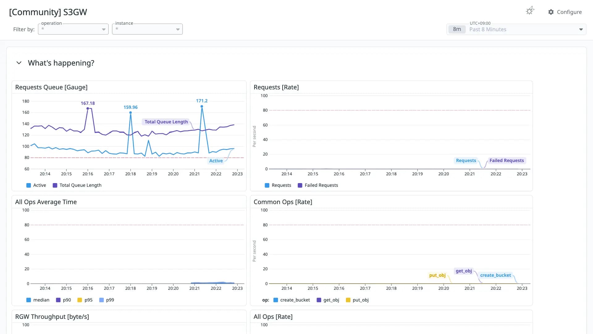Click the put_obj series label on chart
This screenshot has height=334, width=593.
point(437,275)
